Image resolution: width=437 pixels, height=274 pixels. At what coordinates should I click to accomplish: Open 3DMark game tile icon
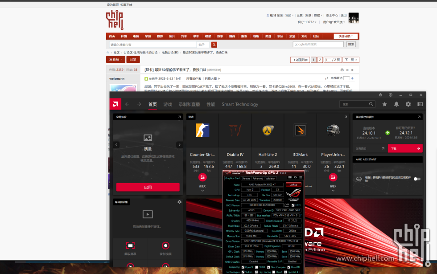coord(301,130)
